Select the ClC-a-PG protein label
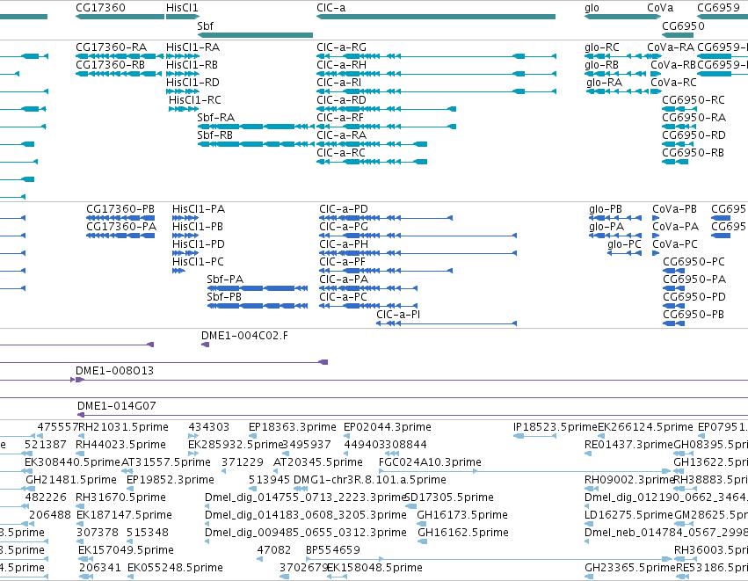 click(x=344, y=227)
